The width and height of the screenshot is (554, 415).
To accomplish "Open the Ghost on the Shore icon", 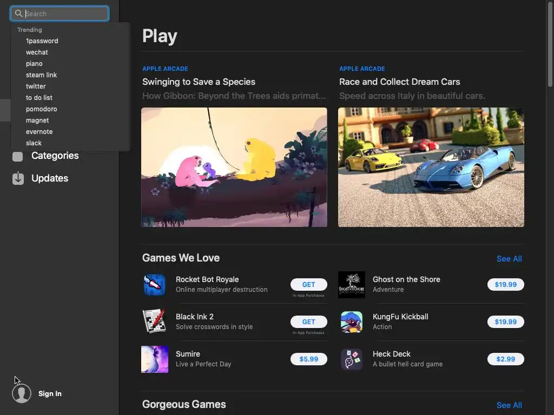I will tap(351, 284).
